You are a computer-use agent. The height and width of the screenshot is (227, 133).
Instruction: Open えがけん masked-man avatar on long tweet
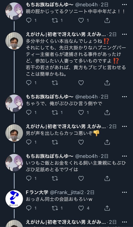(14, 41)
